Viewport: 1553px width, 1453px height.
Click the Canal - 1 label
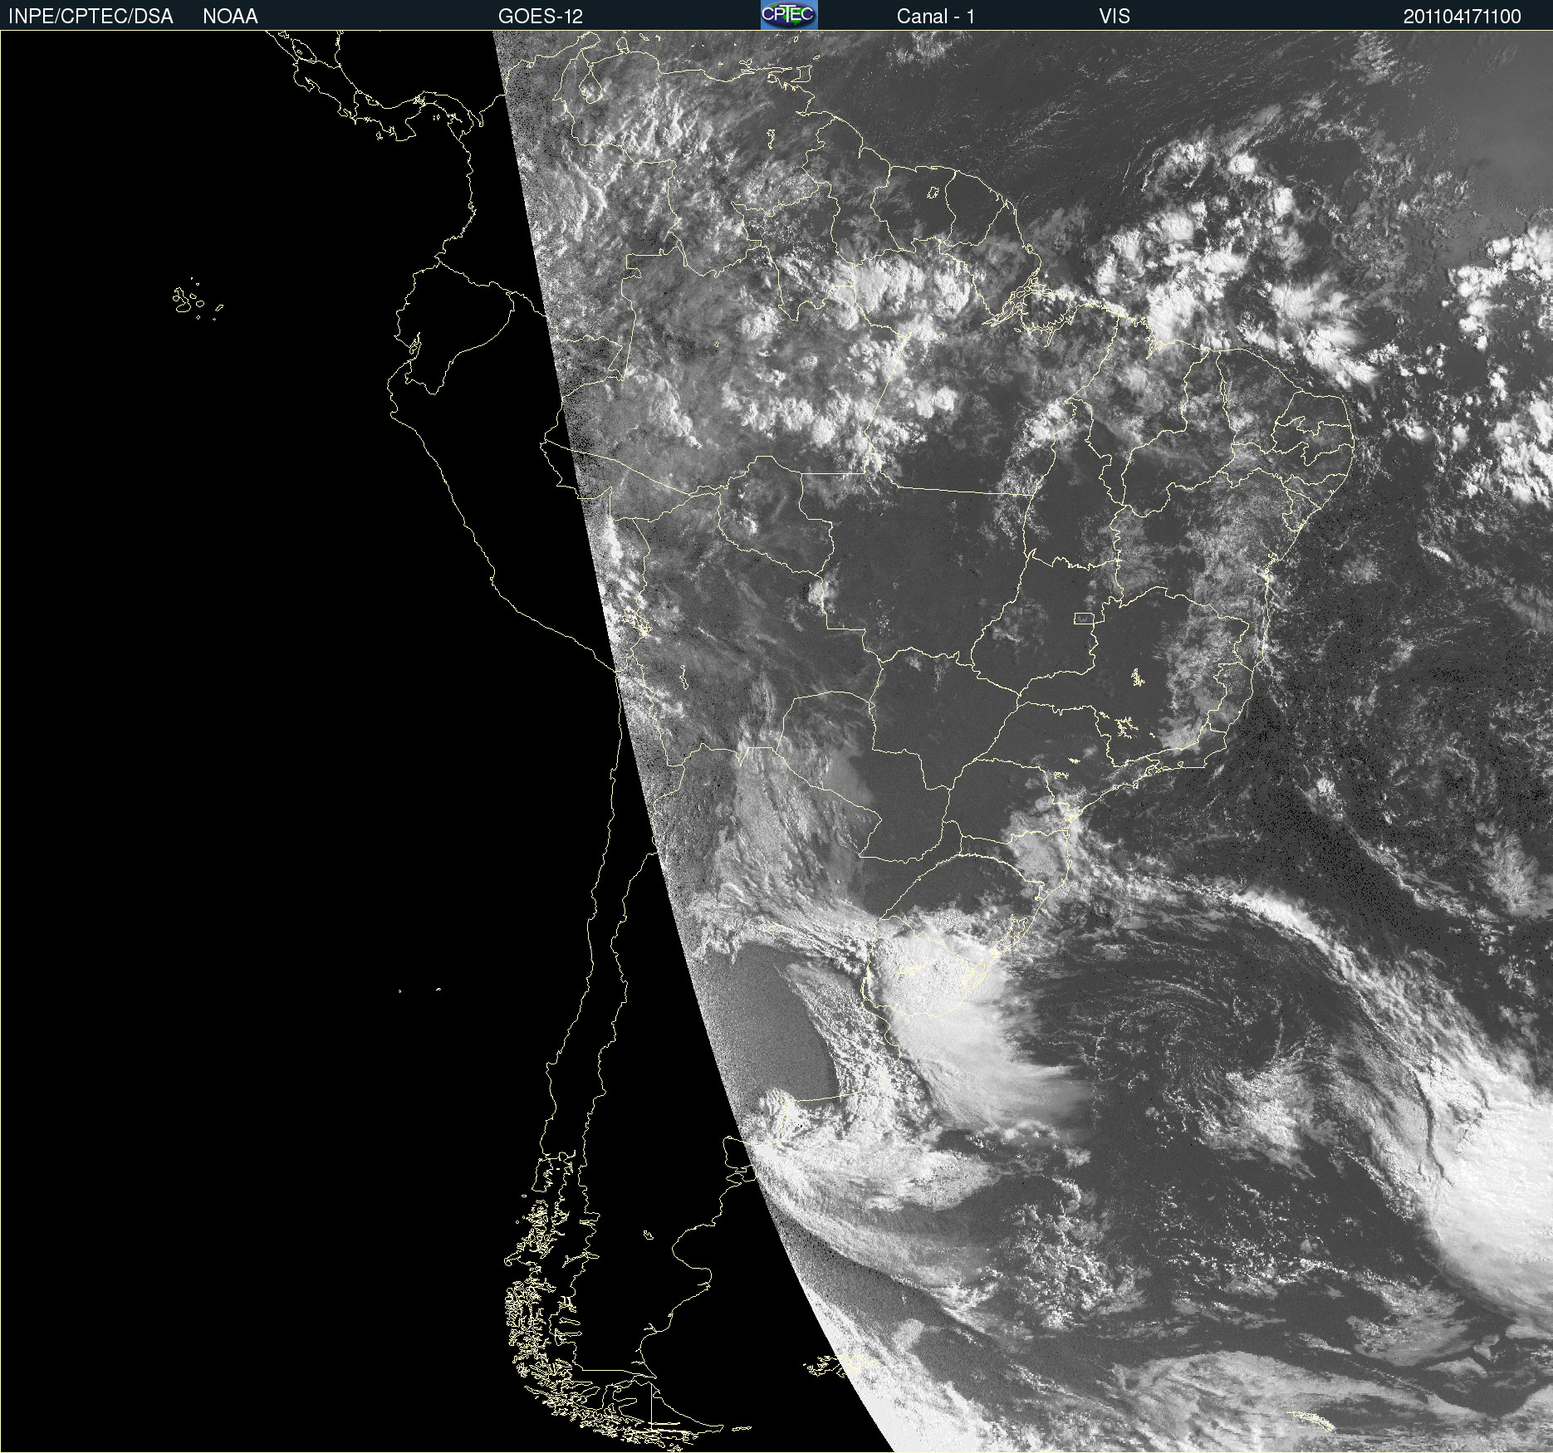pyautogui.click(x=936, y=17)
